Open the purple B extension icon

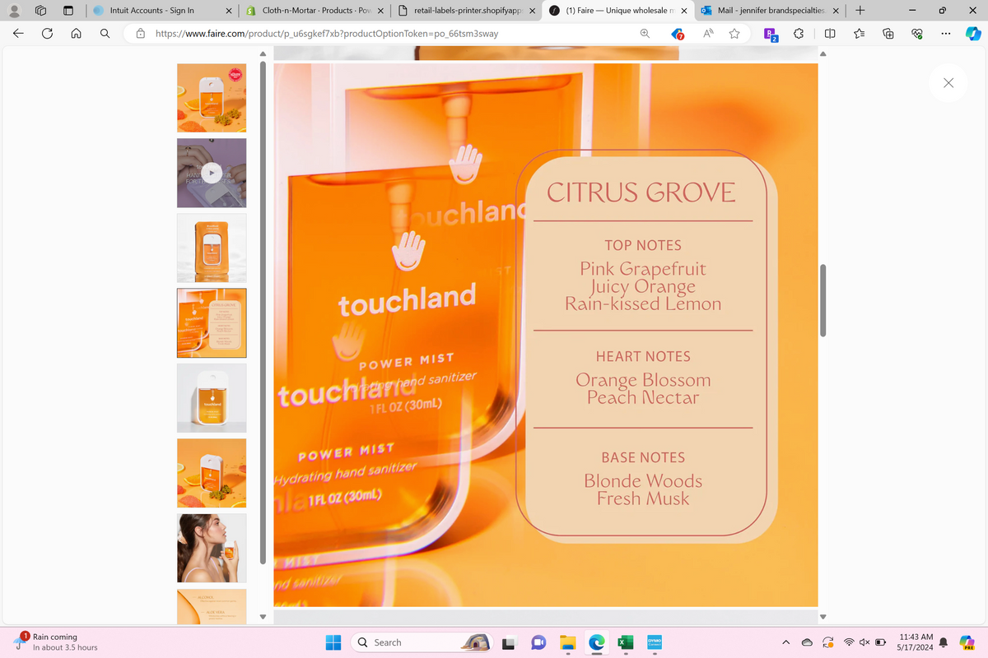(x=771, y=35)
